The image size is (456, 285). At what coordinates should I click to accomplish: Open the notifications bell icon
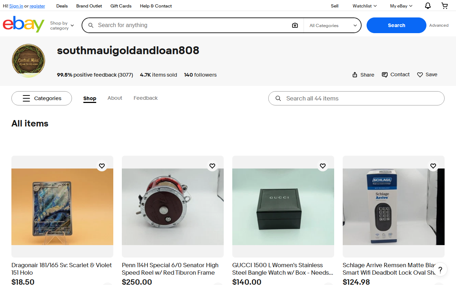(x=428, y=6)
